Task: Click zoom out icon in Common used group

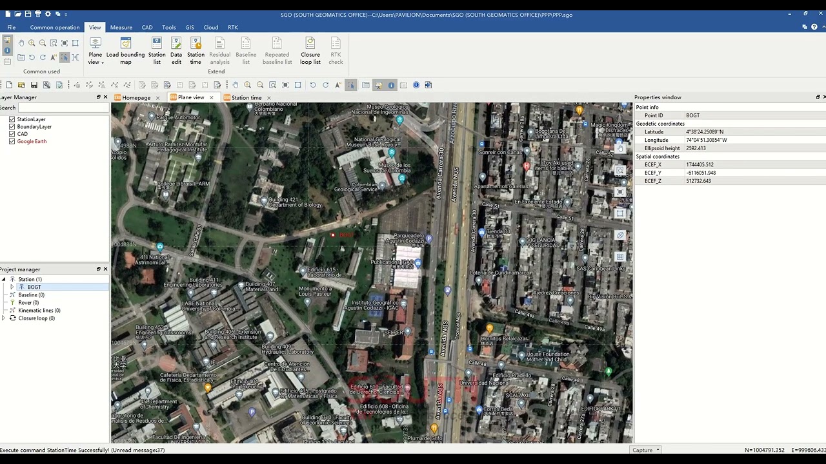Action: tap(43, 43)
